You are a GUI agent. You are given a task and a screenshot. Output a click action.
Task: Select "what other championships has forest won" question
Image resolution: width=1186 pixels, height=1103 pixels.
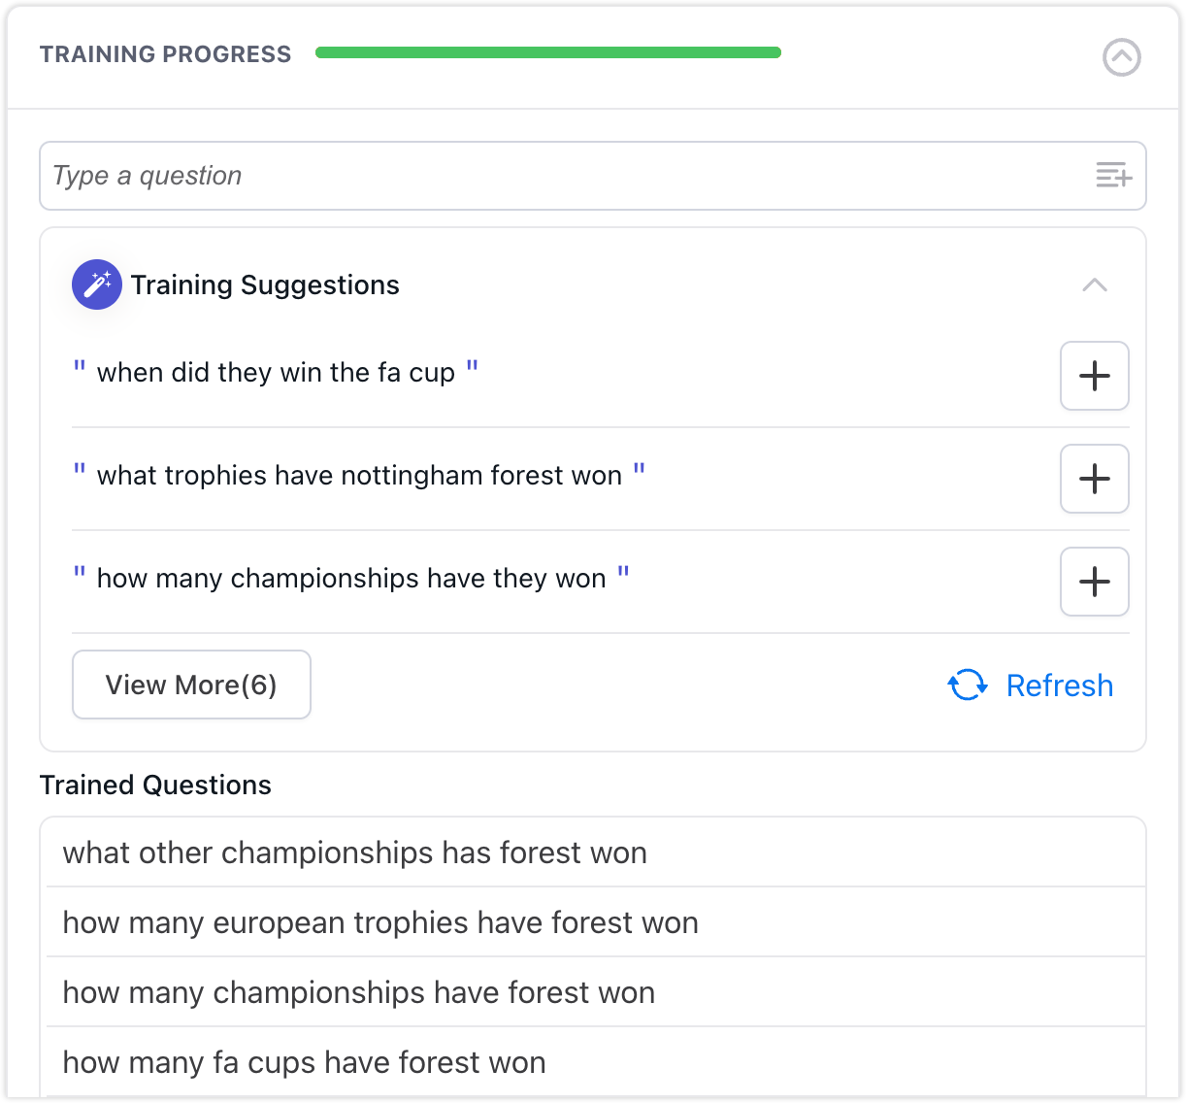click(x=354, y=852)
